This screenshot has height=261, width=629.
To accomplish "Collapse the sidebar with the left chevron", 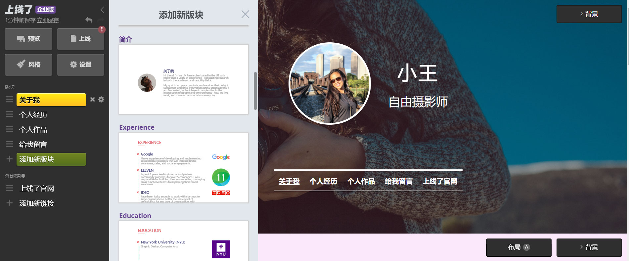I will pos(102,10).
